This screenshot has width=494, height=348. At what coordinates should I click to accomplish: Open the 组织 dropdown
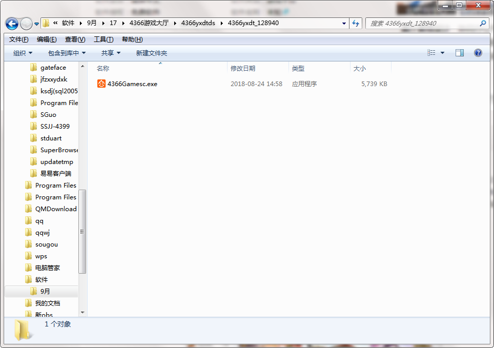point(23,53)
